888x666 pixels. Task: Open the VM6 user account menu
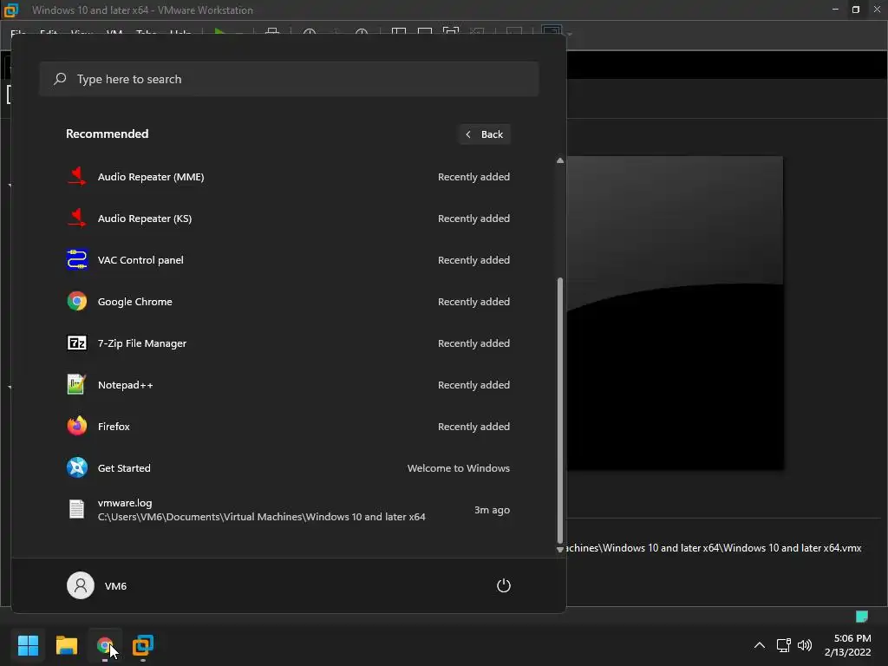coord(97,585)
